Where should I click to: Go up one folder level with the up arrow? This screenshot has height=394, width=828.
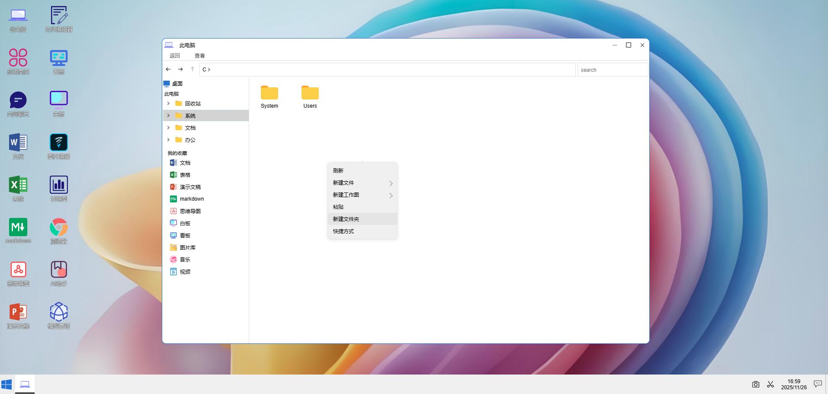193,69
